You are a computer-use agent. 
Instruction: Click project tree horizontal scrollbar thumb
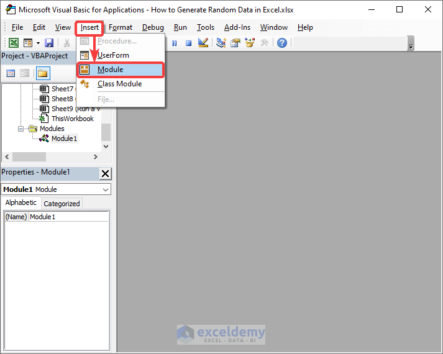click(29, 157)
